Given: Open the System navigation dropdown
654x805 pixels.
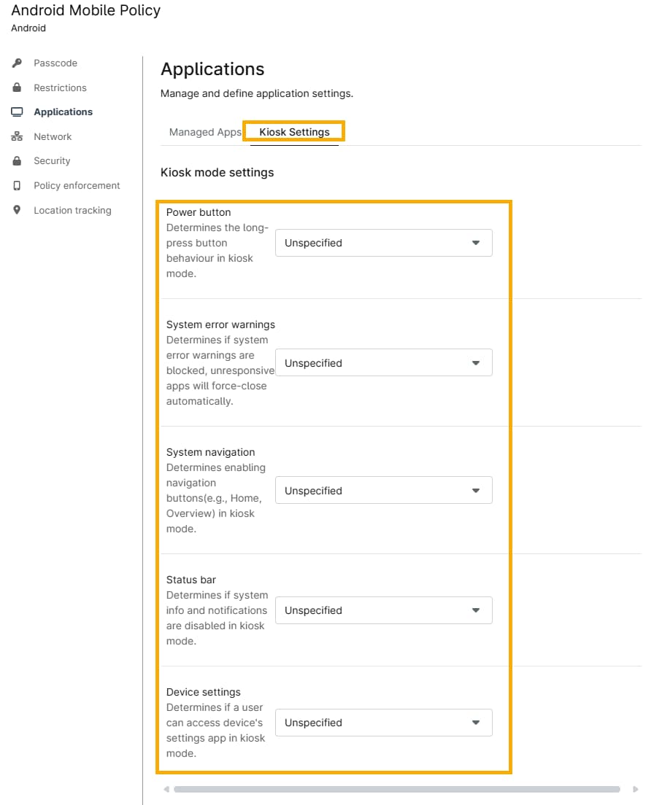Looking at the screenshot, I should click(x=383, y=491).
